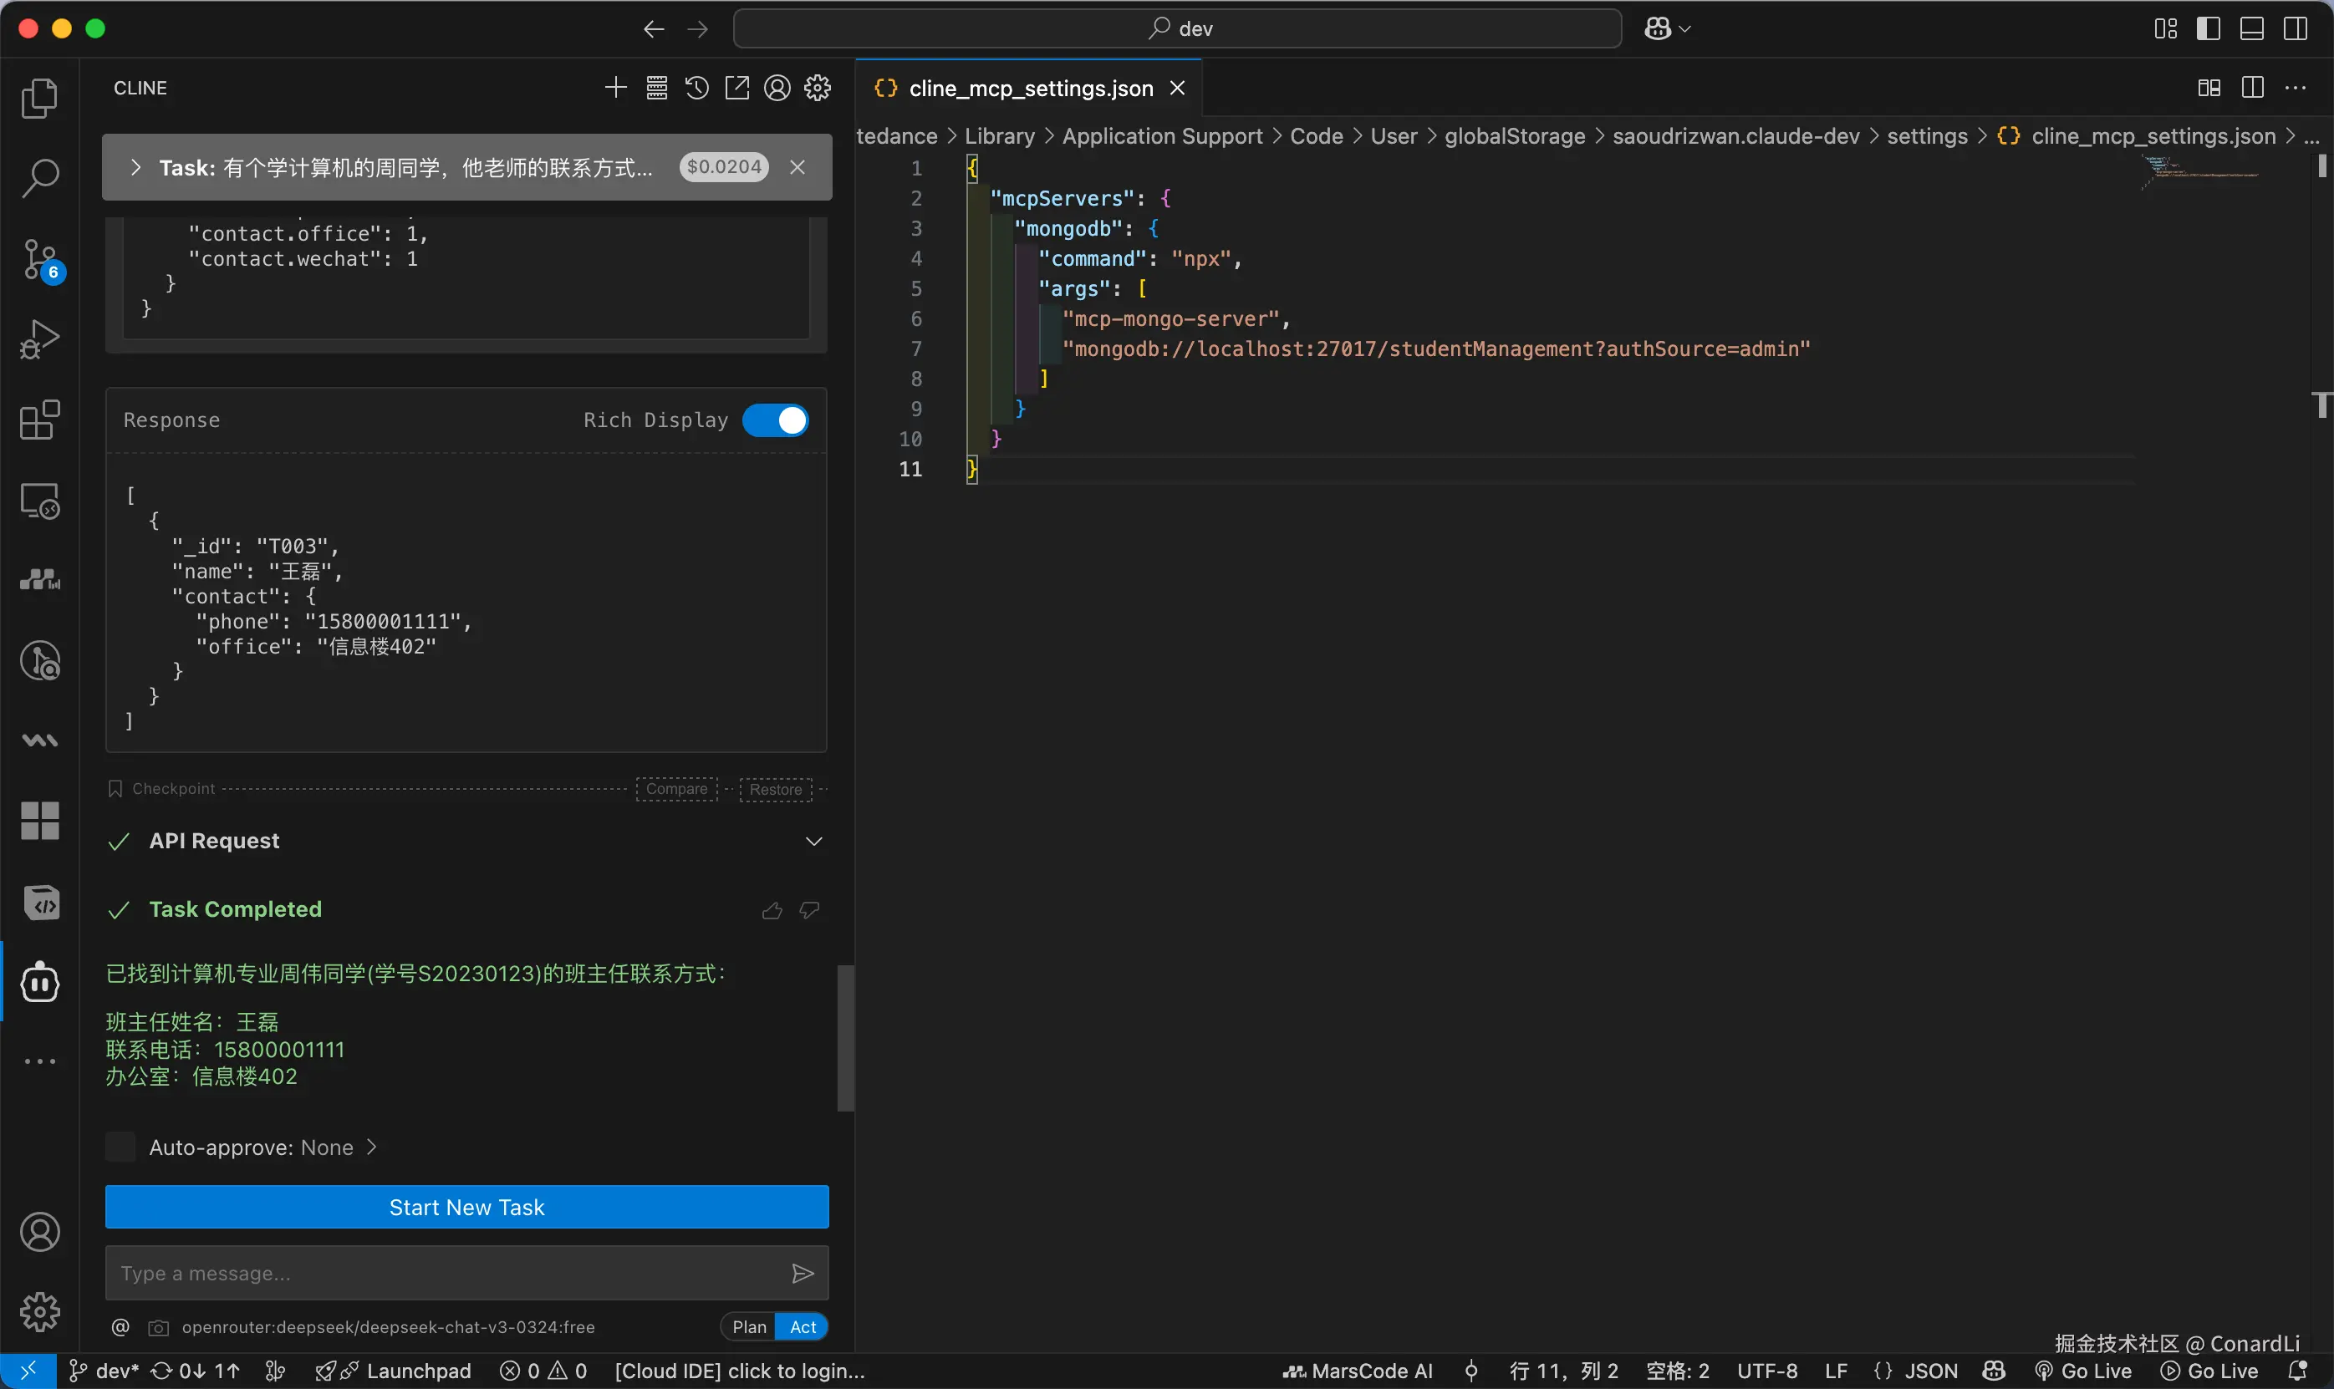
Task: Start a new Cline task with plus icon
Action: (x=615, y=88)
